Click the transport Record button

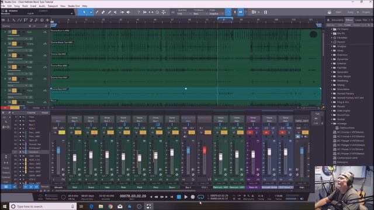[193, 197]
